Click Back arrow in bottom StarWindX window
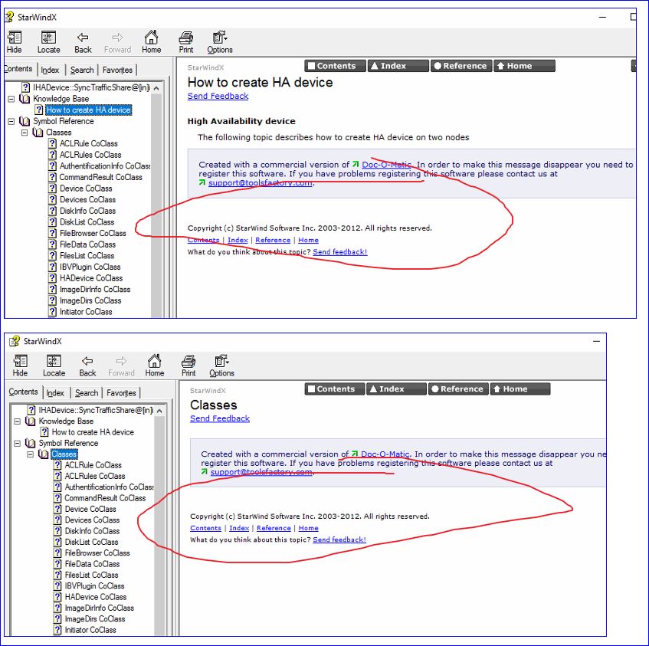Viewport: 649px width, 646px height. tap(87, 361)
